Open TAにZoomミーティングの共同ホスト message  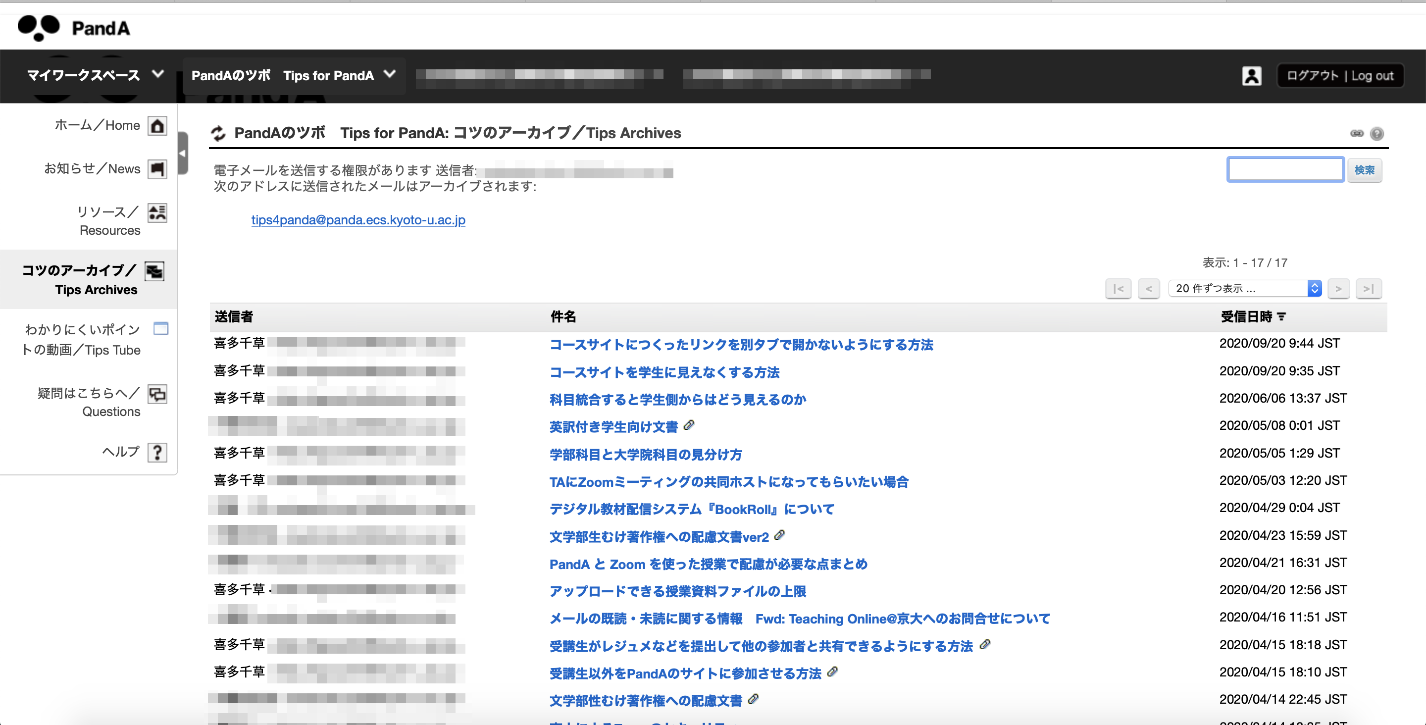coord(729,482)
